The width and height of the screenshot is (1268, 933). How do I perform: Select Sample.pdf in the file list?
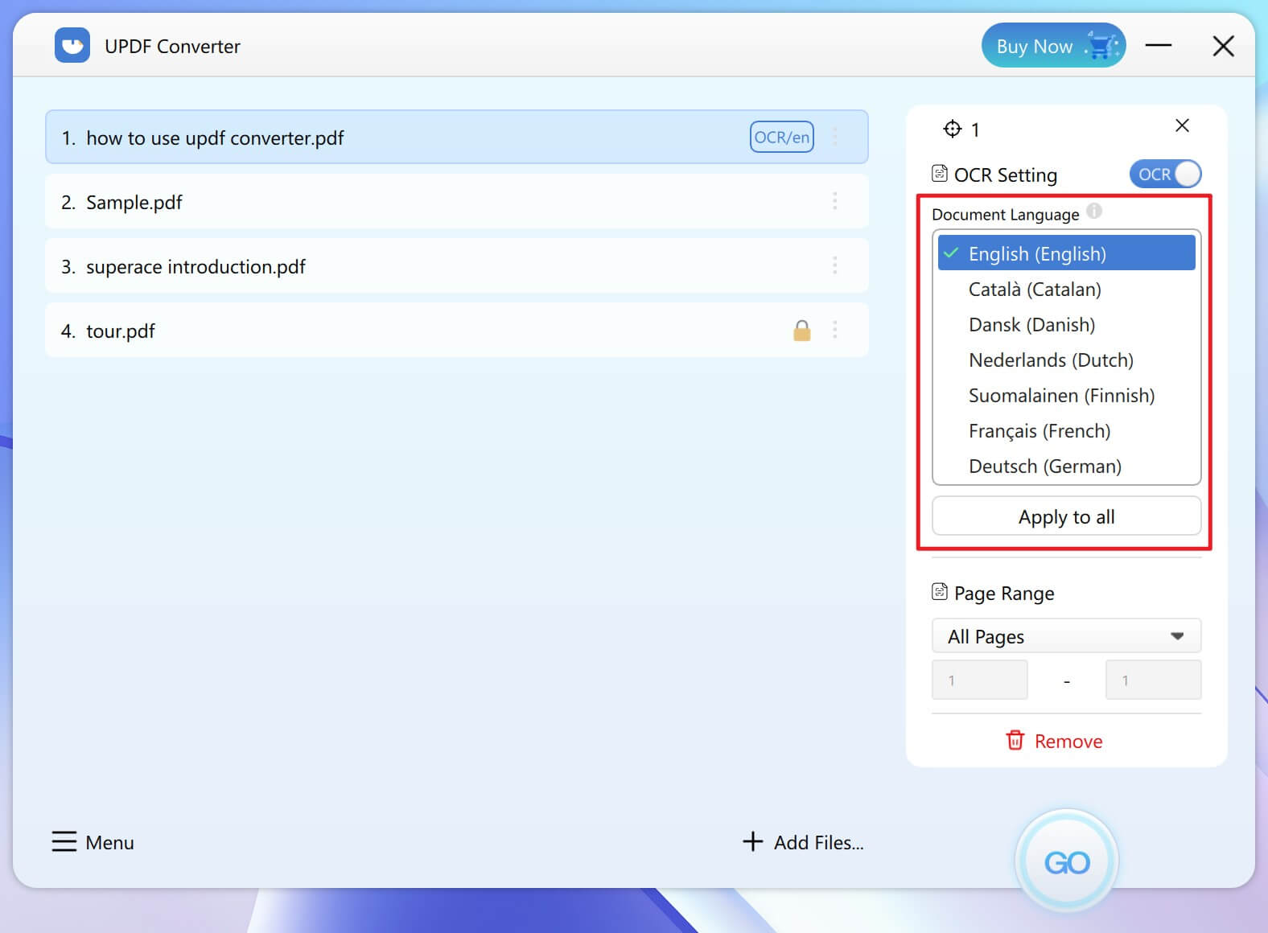coord(456,201)
